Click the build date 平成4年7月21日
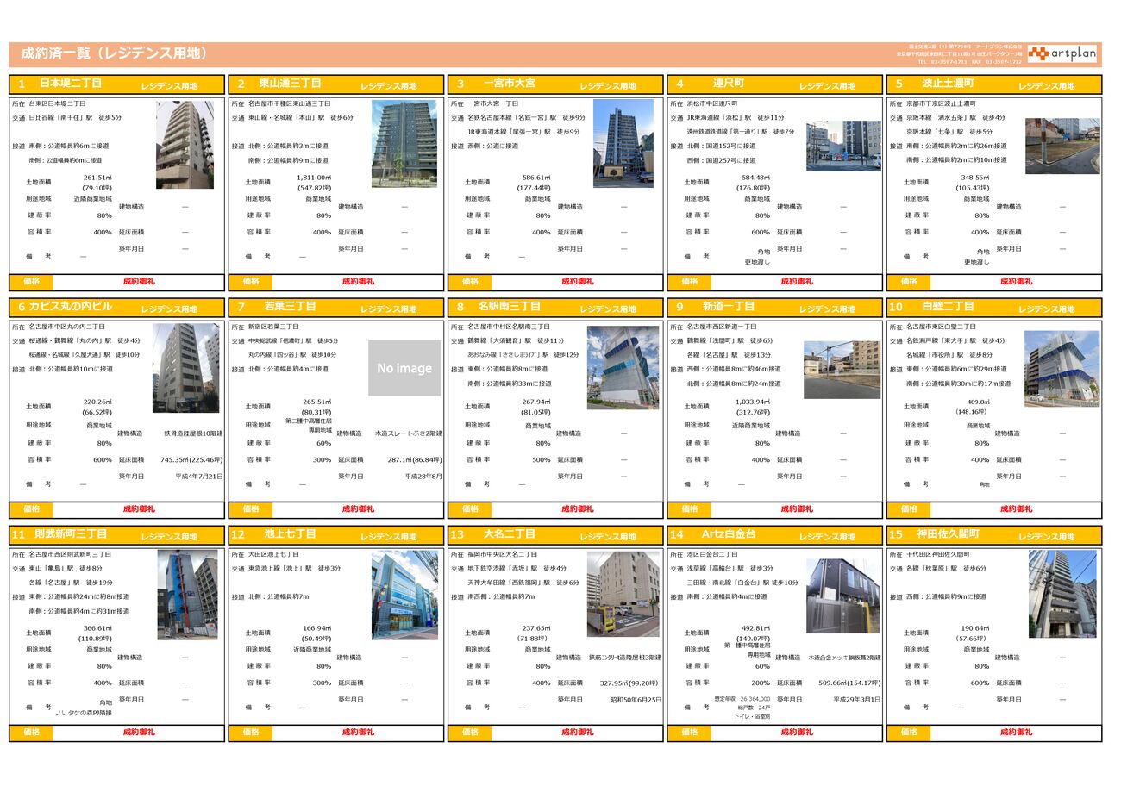The width and height of the screenshot is (1121, 792). coord(199,476)
